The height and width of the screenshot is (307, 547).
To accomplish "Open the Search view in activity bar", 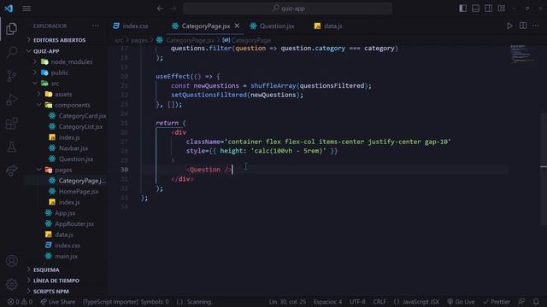I will point(11,52).
